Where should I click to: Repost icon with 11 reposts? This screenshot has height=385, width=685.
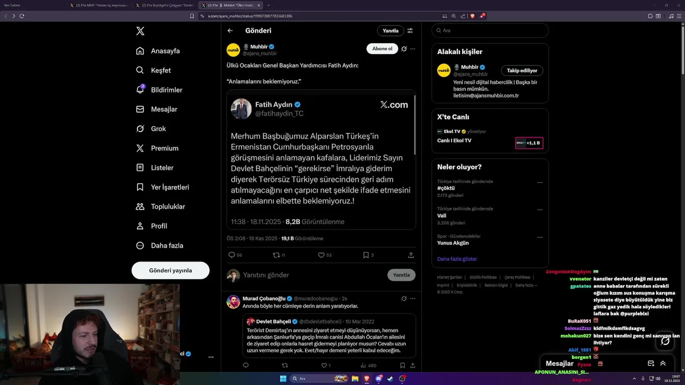[279, 255]
